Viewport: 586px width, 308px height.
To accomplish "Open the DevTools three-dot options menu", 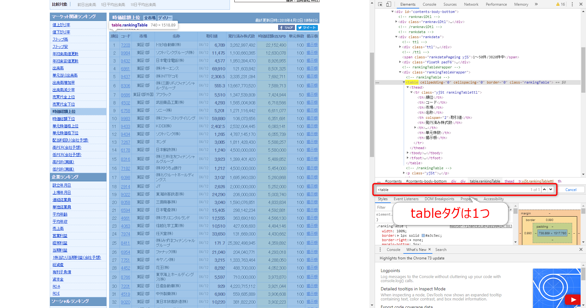I will [572, 4].
